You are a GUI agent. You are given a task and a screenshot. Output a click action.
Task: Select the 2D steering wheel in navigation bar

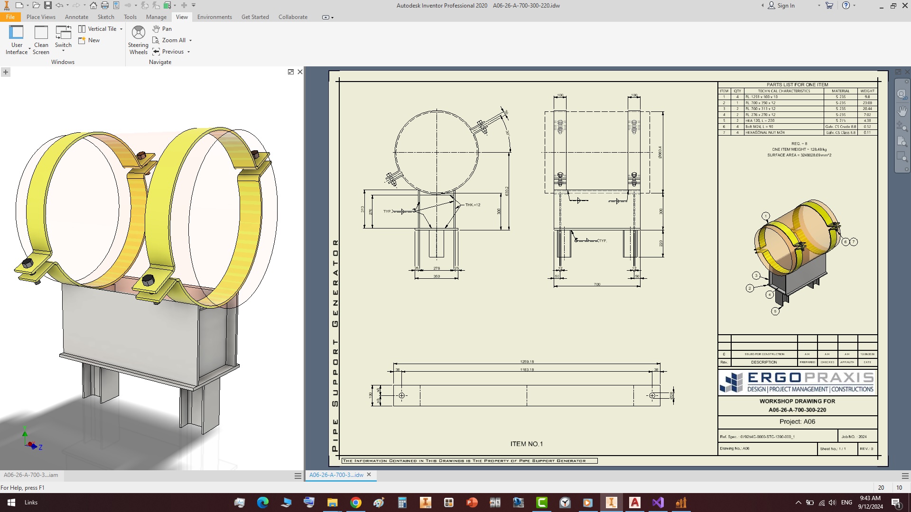coord(902,94)
